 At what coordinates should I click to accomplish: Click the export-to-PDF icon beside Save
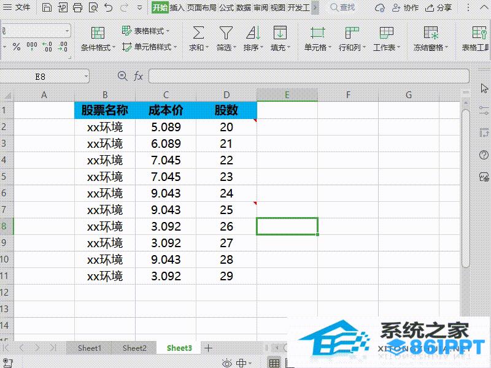tap(63, 7)
